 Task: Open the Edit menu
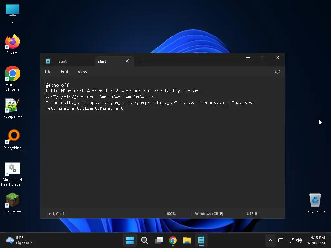coord(64,72)
